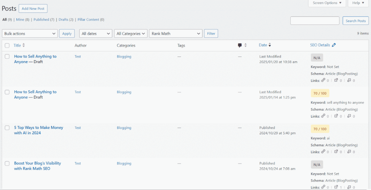The height and width of the screenshot is (190, 371).
Task: Click the 70 / 100 SEO score badge on AI post
Action: (x=320, y=129)
